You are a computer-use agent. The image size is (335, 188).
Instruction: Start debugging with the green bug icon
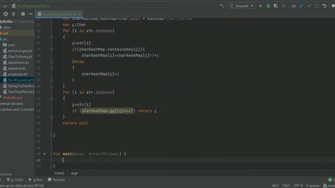268,6
